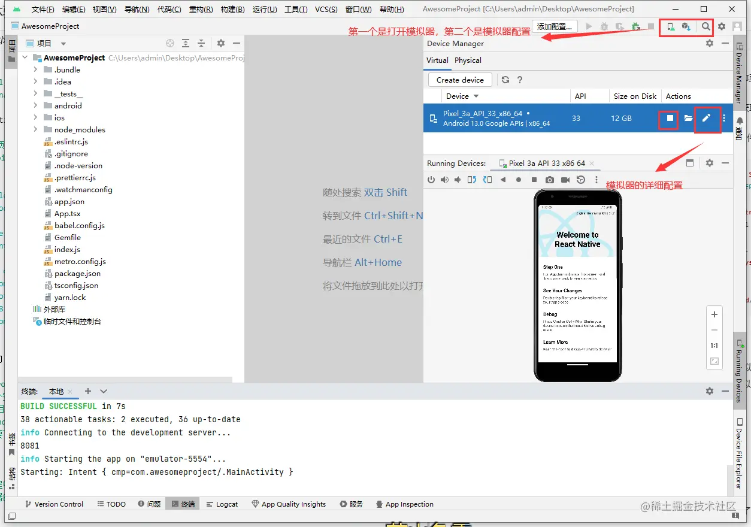This screenshot has width=751, height=527.
Task: Open SDK Manager from the main toolbar
Action: point(687,26)
